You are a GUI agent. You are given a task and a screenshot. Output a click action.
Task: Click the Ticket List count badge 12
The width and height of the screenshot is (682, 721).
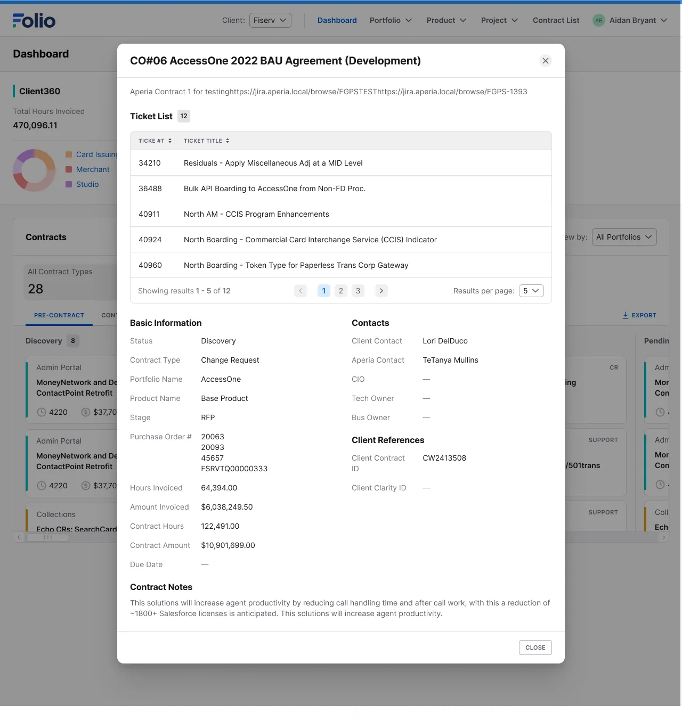click(x=184, y=116)
